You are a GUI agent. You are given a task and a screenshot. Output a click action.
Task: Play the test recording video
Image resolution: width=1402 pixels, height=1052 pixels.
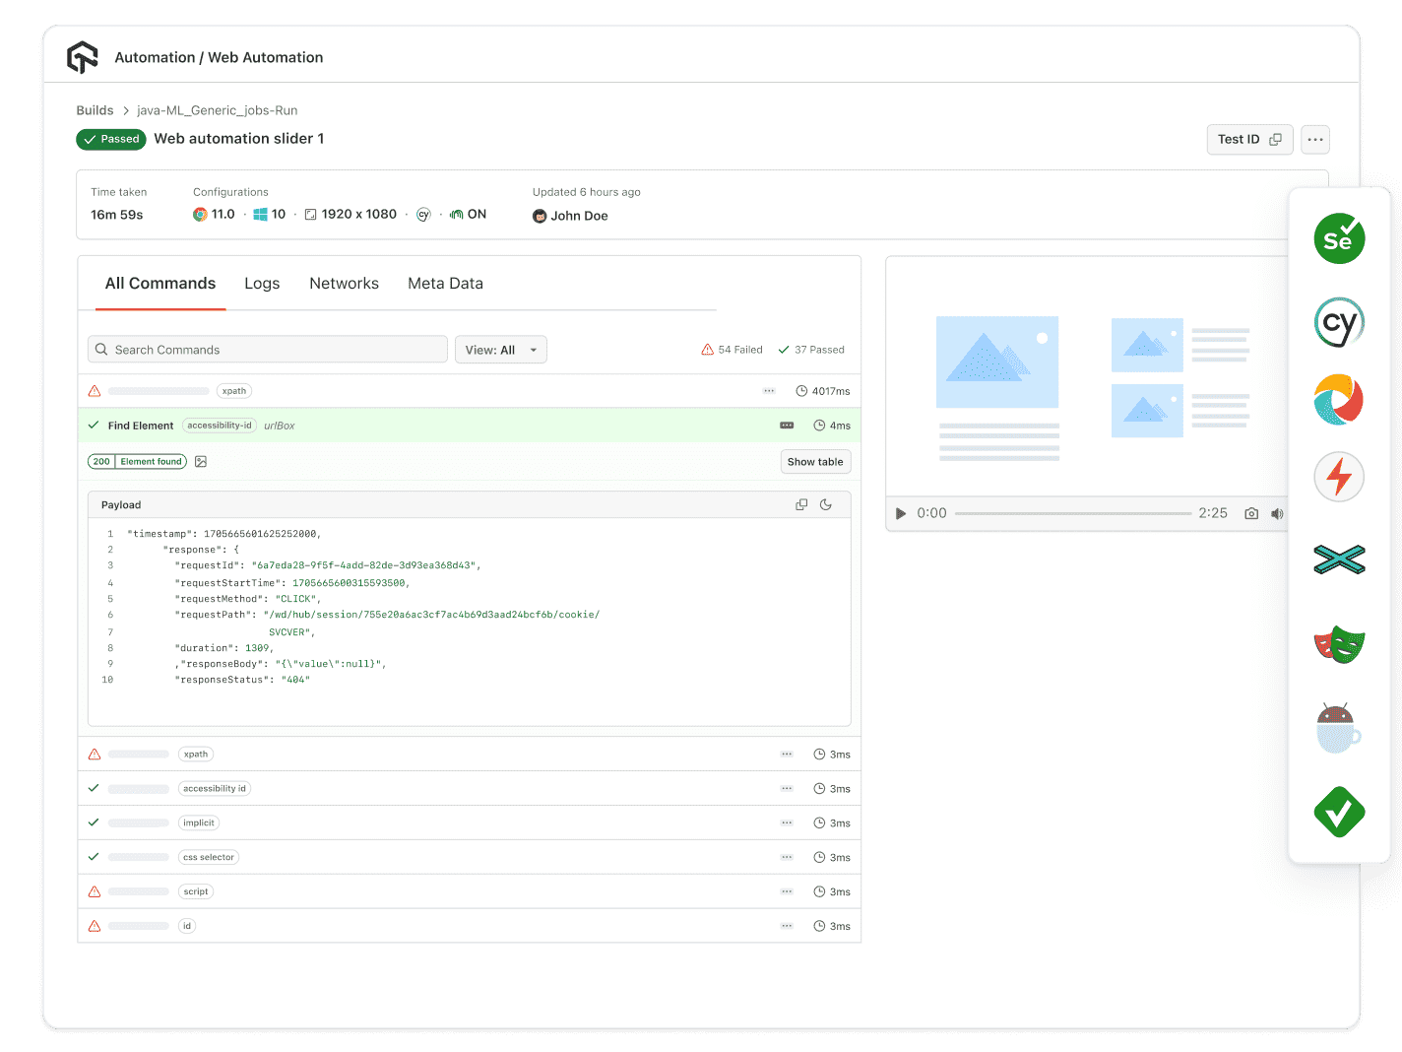(x=900, y=514)
